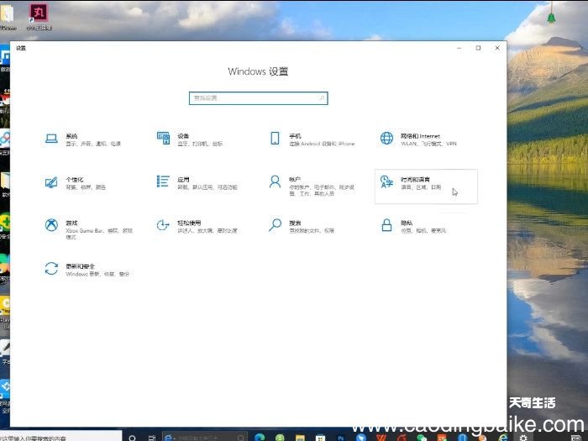Click the magnifier inside the settings search box

(x=322, y=98)
